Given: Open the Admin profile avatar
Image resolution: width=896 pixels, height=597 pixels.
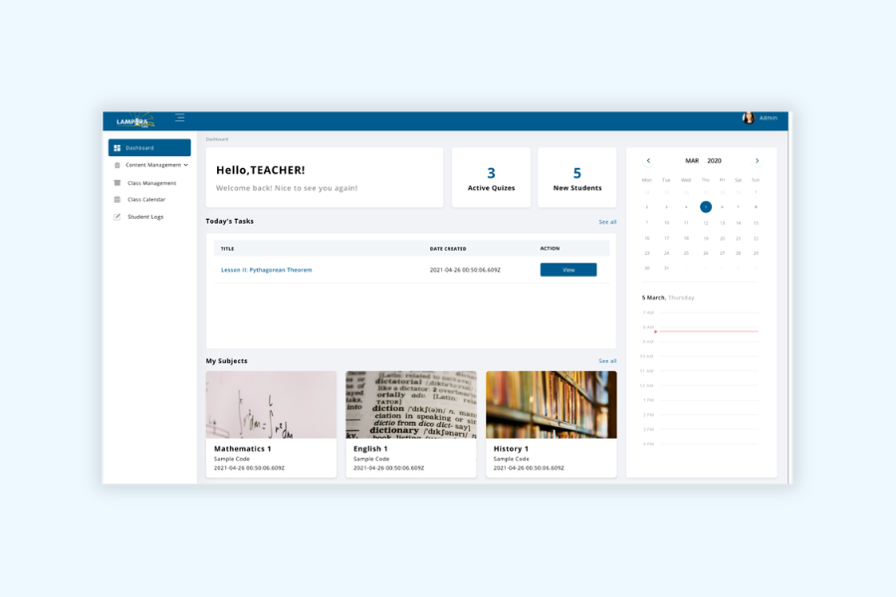Looking at the screenshot, I should (x=748, y=117).
